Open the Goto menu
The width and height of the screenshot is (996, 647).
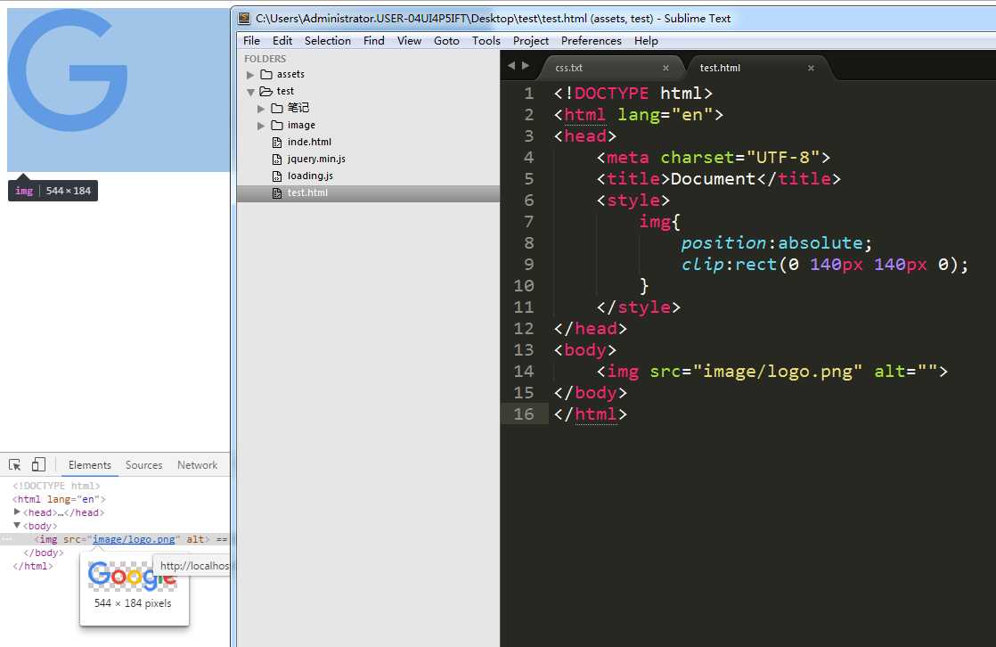[446, 41]
